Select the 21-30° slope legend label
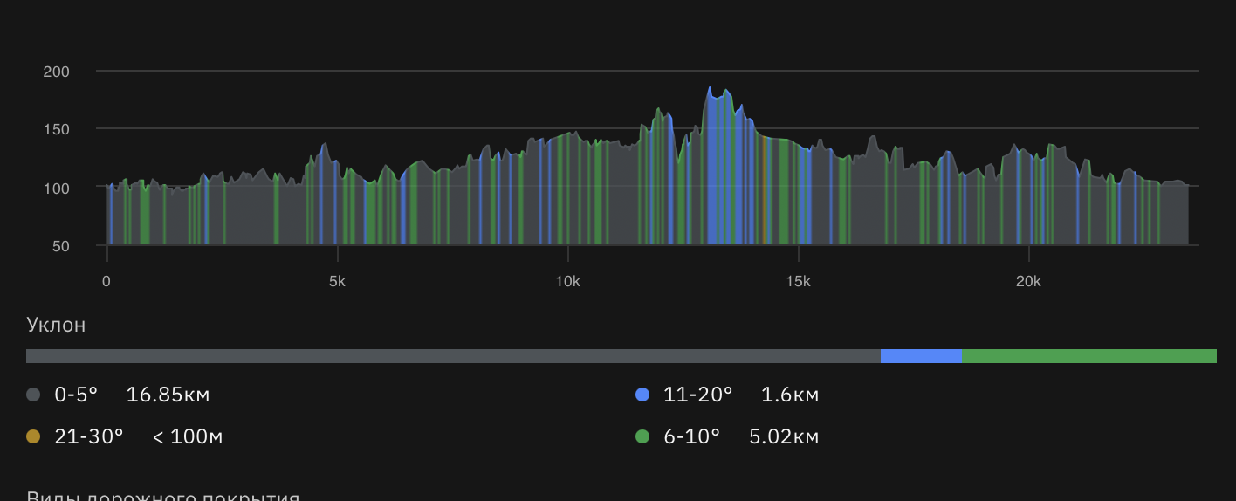The height and width of the screenshot is (501, 1236). [89, 436]
